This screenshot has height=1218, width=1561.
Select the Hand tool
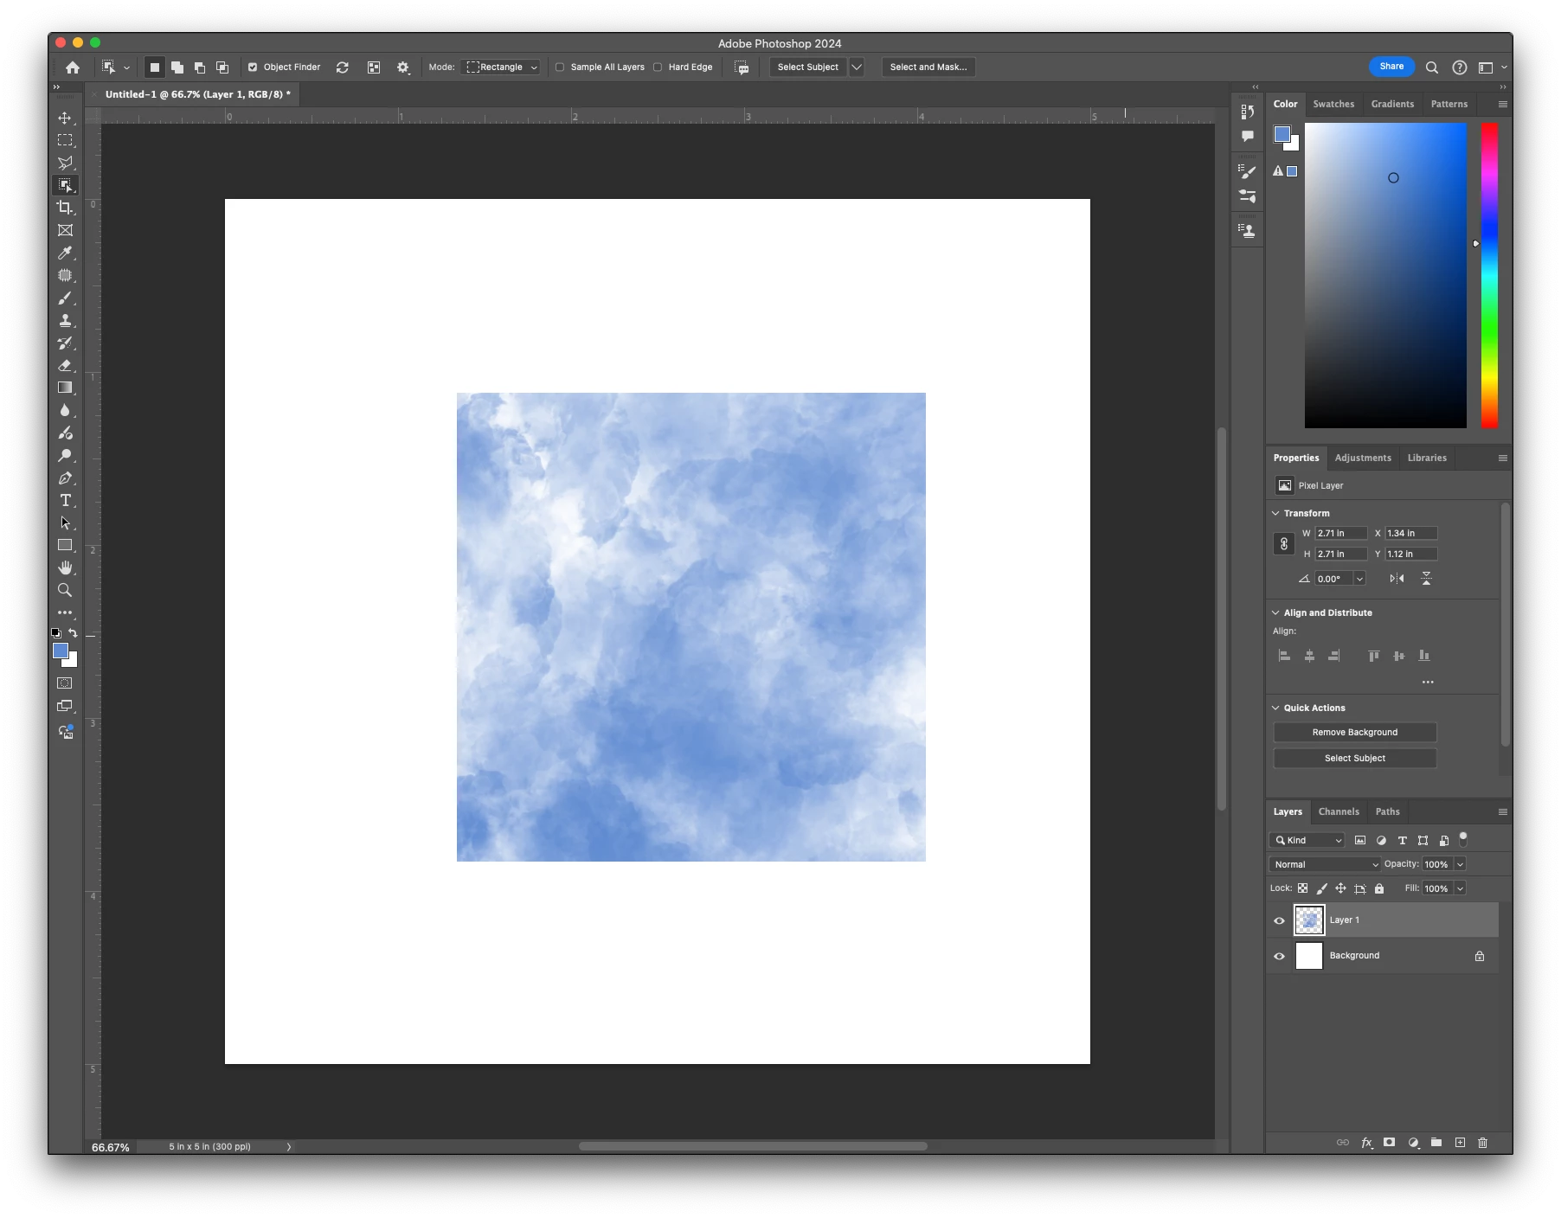pyautogui.click(x=65, y=567)
